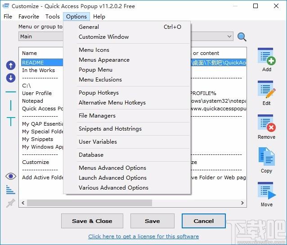The height and width of the screenshot is (245, 287).
Task: Add a text separator (T icon)
Action: (11, 121)
